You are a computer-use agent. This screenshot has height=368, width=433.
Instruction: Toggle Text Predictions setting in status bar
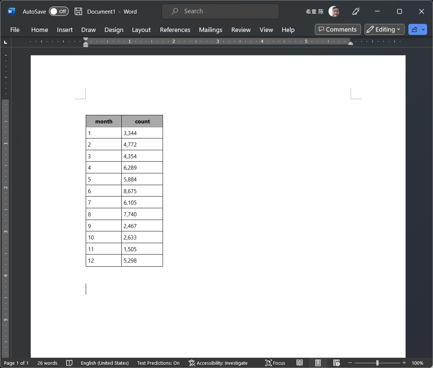(158, 363)
